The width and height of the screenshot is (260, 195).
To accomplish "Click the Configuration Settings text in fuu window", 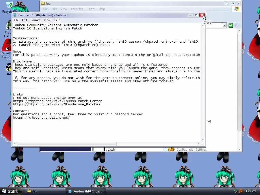I will 191,150.
